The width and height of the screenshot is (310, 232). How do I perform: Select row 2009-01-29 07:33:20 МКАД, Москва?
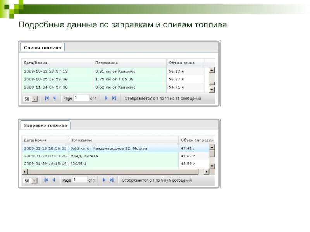tap(116, 156)
